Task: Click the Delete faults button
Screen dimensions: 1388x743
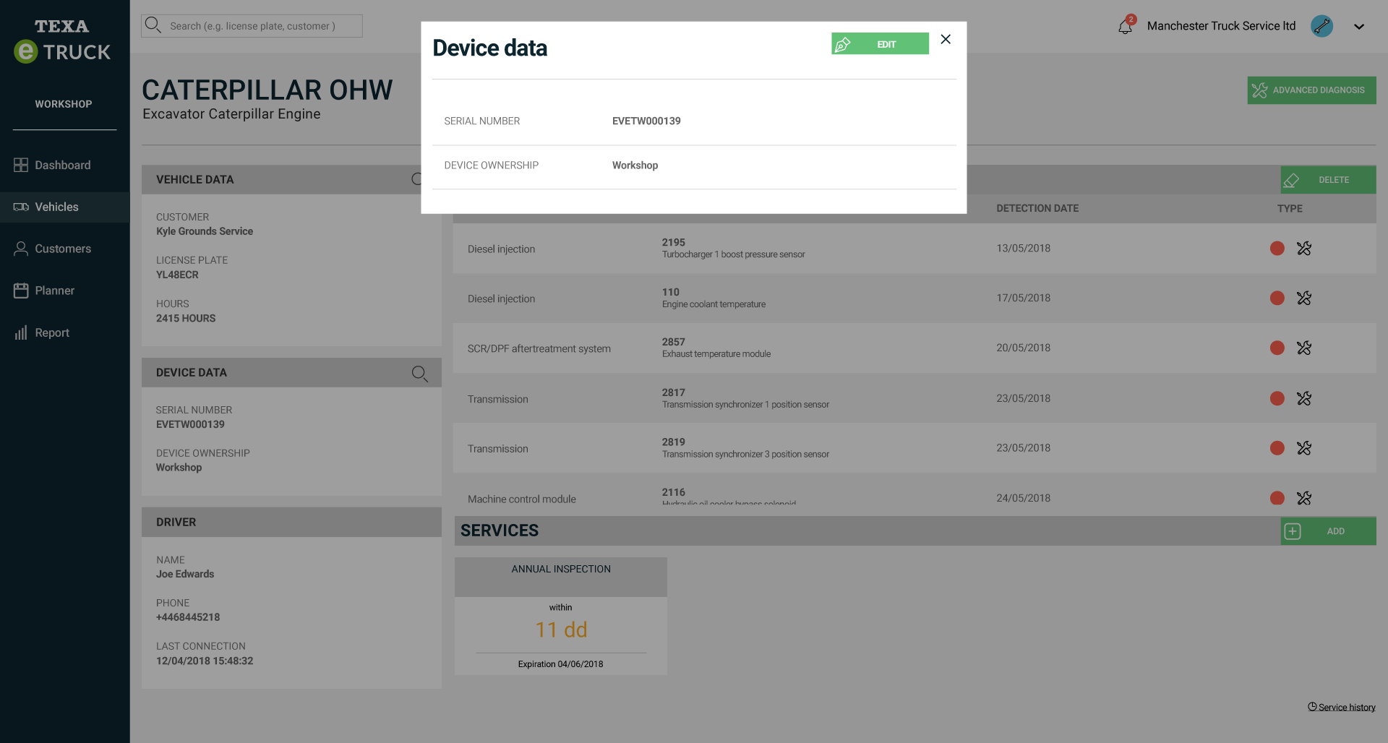Action: tap(1328, 180)
